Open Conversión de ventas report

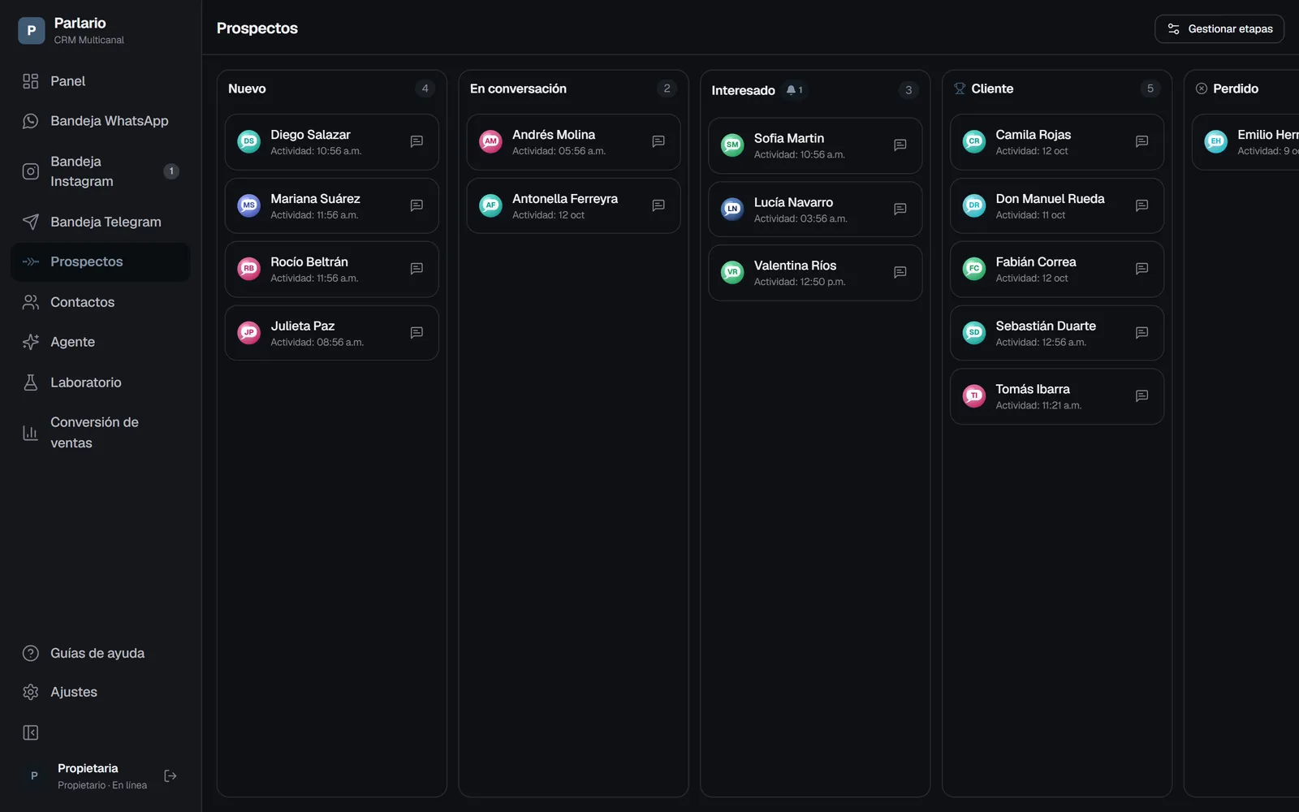point(101,433)
